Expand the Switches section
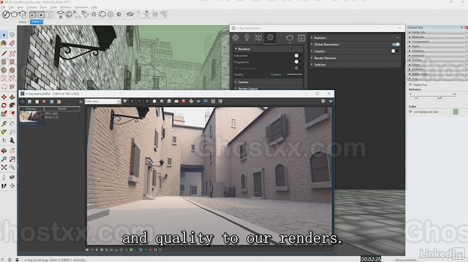Viewport: 468px width, 262px height. point(355,65)
